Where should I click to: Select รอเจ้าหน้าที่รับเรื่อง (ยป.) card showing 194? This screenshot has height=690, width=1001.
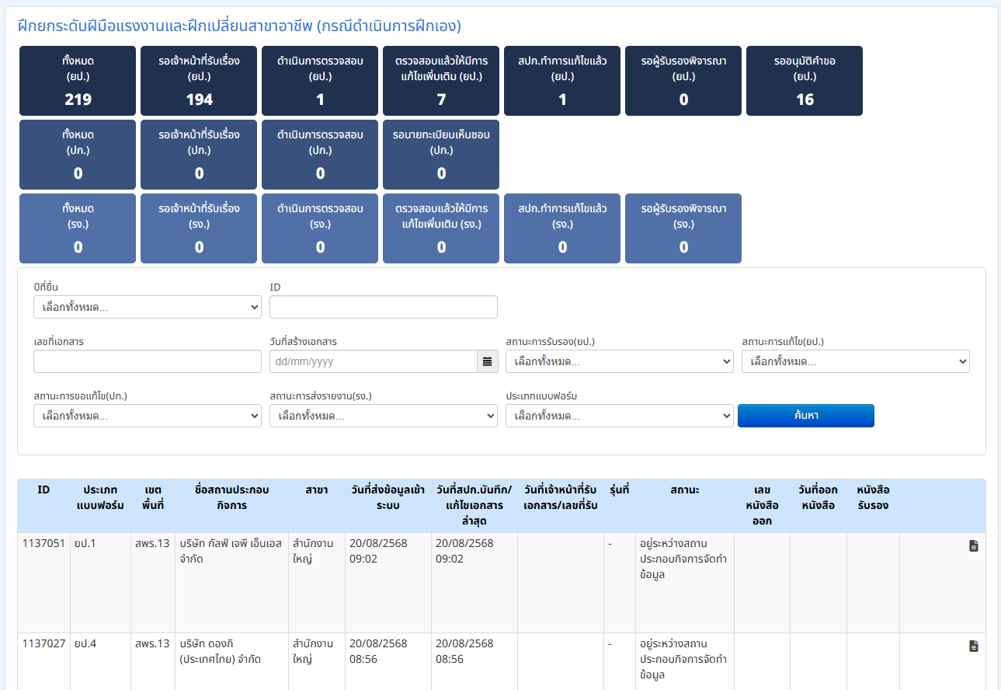point(199,81)
